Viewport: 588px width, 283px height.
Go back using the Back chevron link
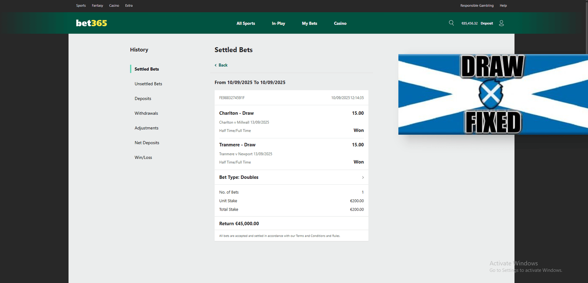[x=221, y=65]
